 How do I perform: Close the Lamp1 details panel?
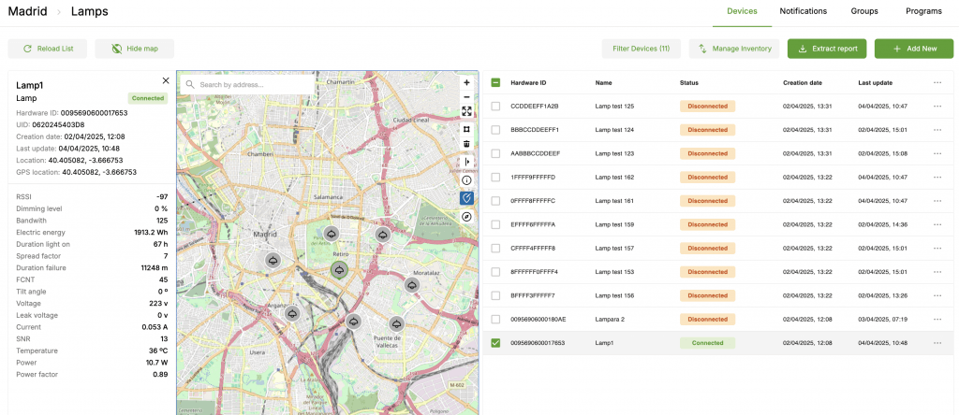pyautogui.click(x=166, y=80)
